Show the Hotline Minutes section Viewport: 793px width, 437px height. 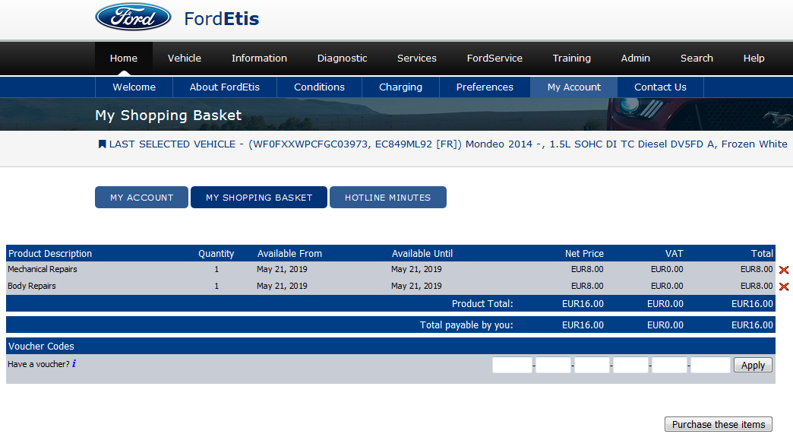[387, 198]
